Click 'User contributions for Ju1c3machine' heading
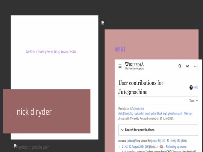Viewport: 203px width, 152px height. [x=141, y=87]
